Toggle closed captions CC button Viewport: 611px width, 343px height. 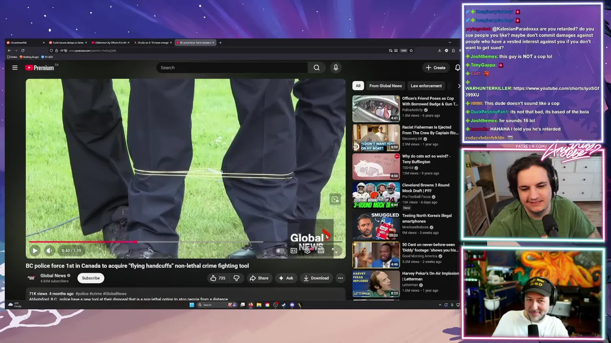(294, 251)
